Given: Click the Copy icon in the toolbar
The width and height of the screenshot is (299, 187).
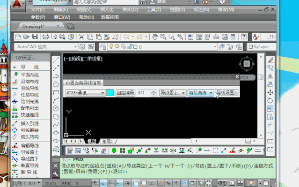Looking at the screenshot, I should 90,37.
